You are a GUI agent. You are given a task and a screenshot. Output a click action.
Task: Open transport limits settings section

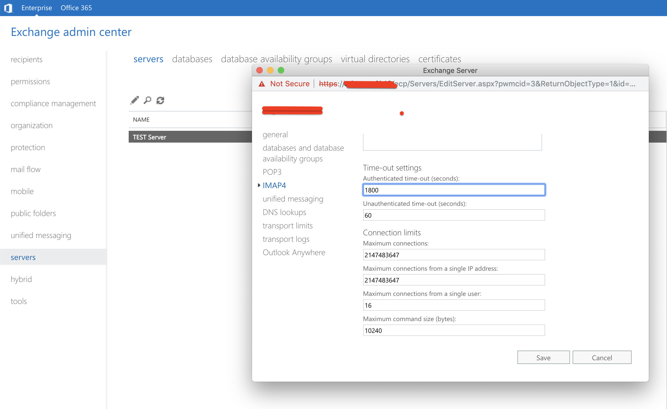[x=287, y=225]
